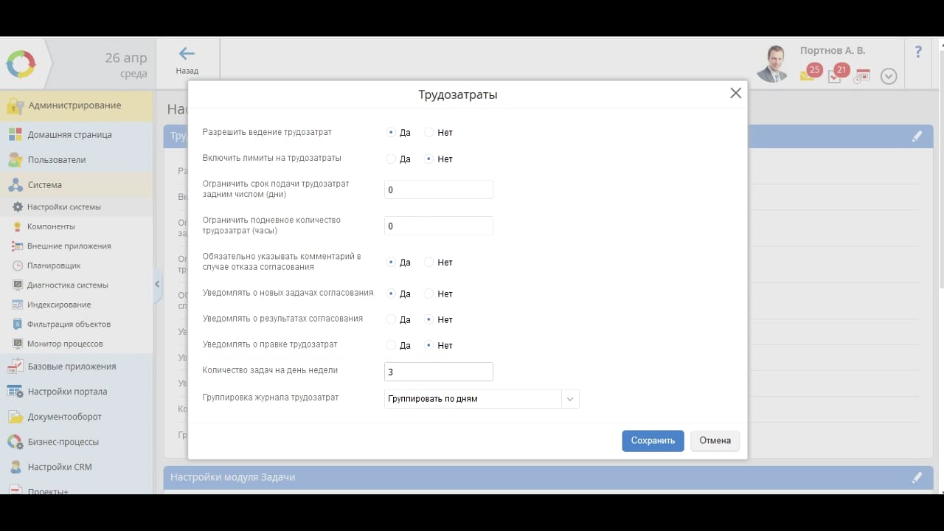This screenshot has height=531, width=944.
Task: Edit Трудозатраты panel pencil icon
Action: coord(917,136)
